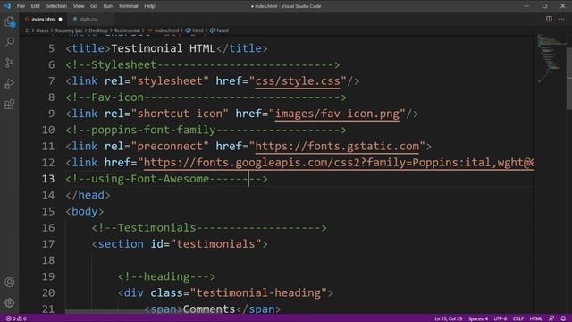
Task: Click line number 13 in gutter
Action: 47,179
